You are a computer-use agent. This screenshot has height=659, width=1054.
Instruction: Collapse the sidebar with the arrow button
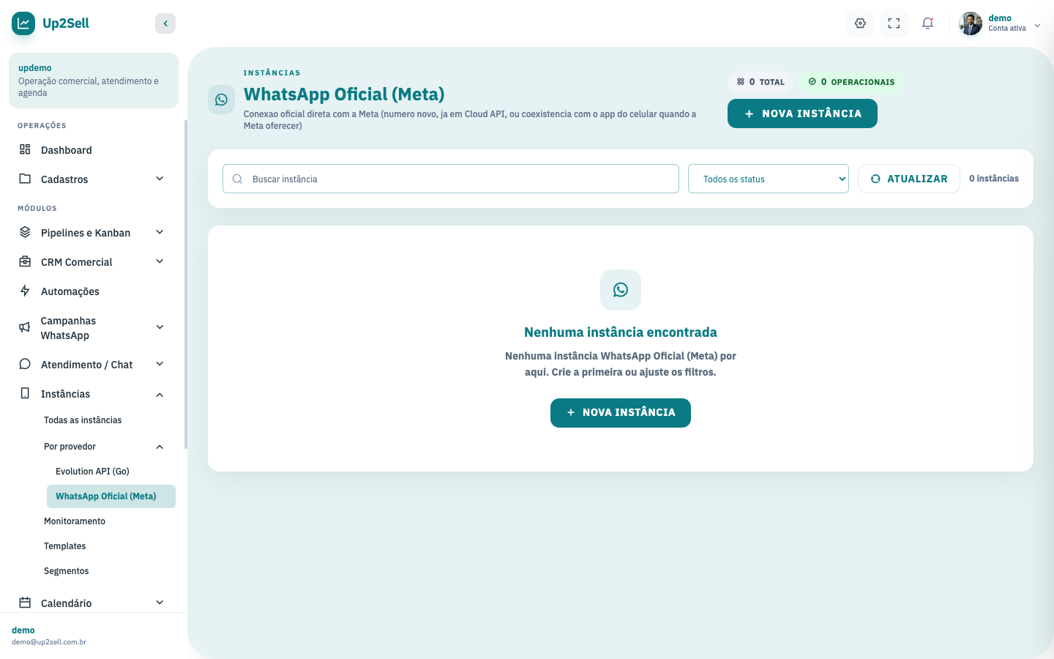tap(165, 23)
